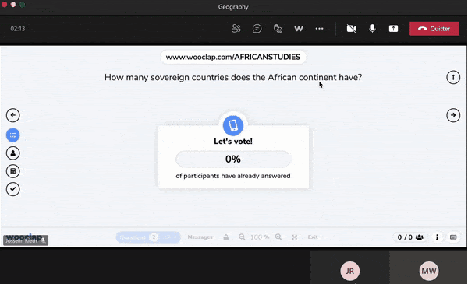Image resolution: width=468 pixels, height=284 pixels.
Task: Switch to Messages in the bottom bar
Action: tap(200, 237)
